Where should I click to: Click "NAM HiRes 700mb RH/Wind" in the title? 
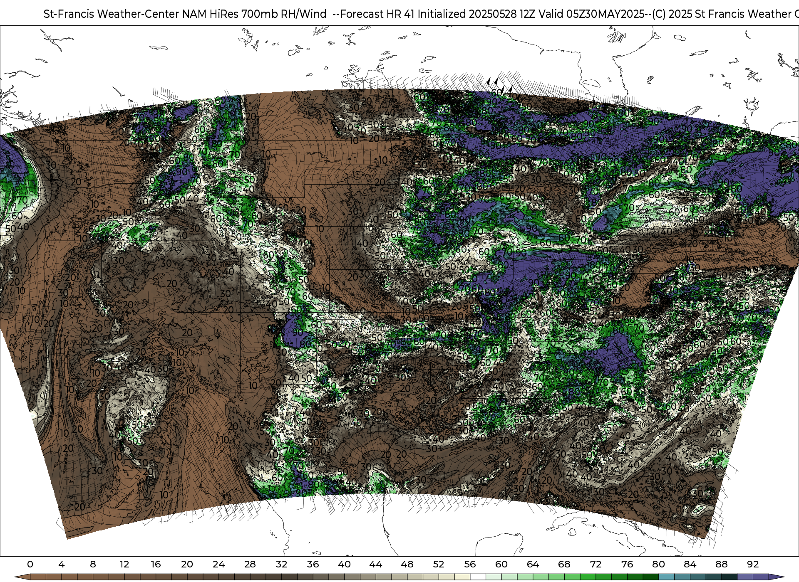[x=254, y=14]
